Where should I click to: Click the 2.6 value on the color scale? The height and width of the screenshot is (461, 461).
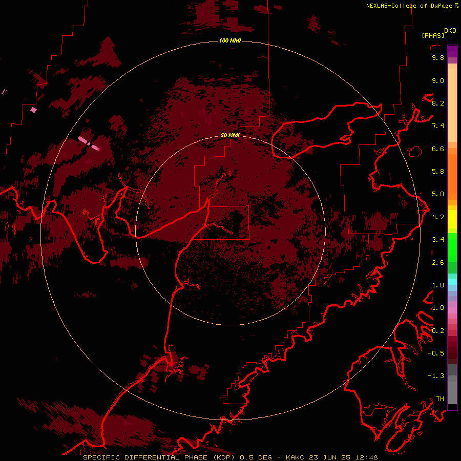(x=438, y=263)
